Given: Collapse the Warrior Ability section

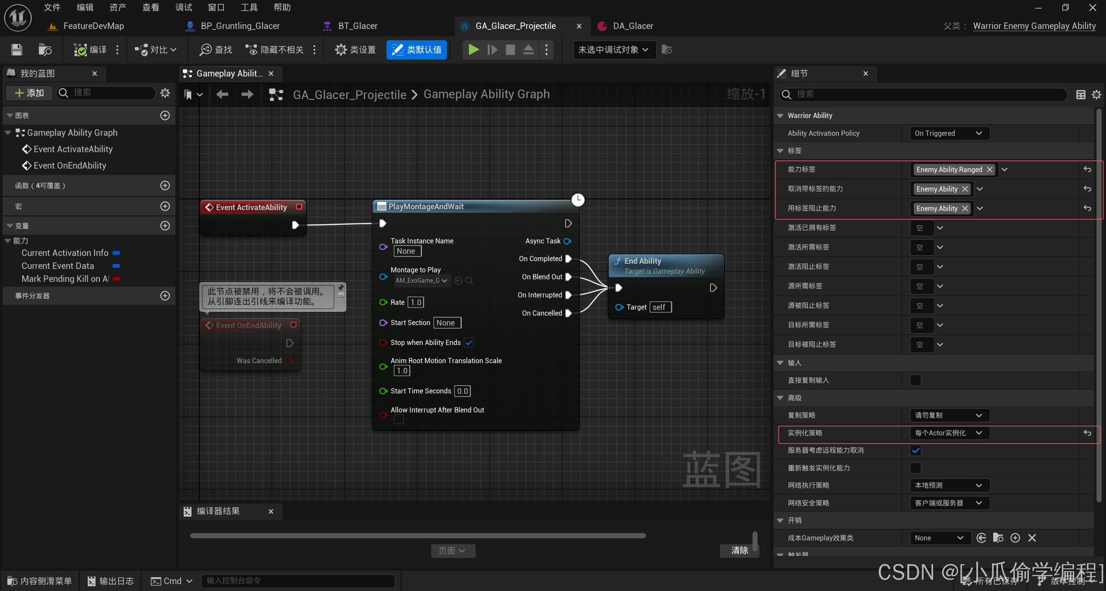Looking at the screenshot, I should (780, 116).
